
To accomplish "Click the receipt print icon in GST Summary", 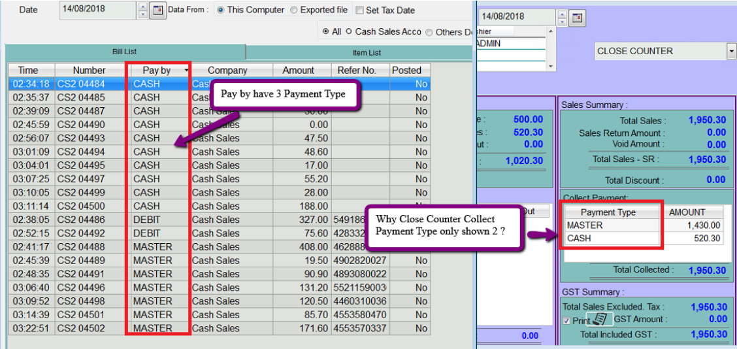I will 600,319.
